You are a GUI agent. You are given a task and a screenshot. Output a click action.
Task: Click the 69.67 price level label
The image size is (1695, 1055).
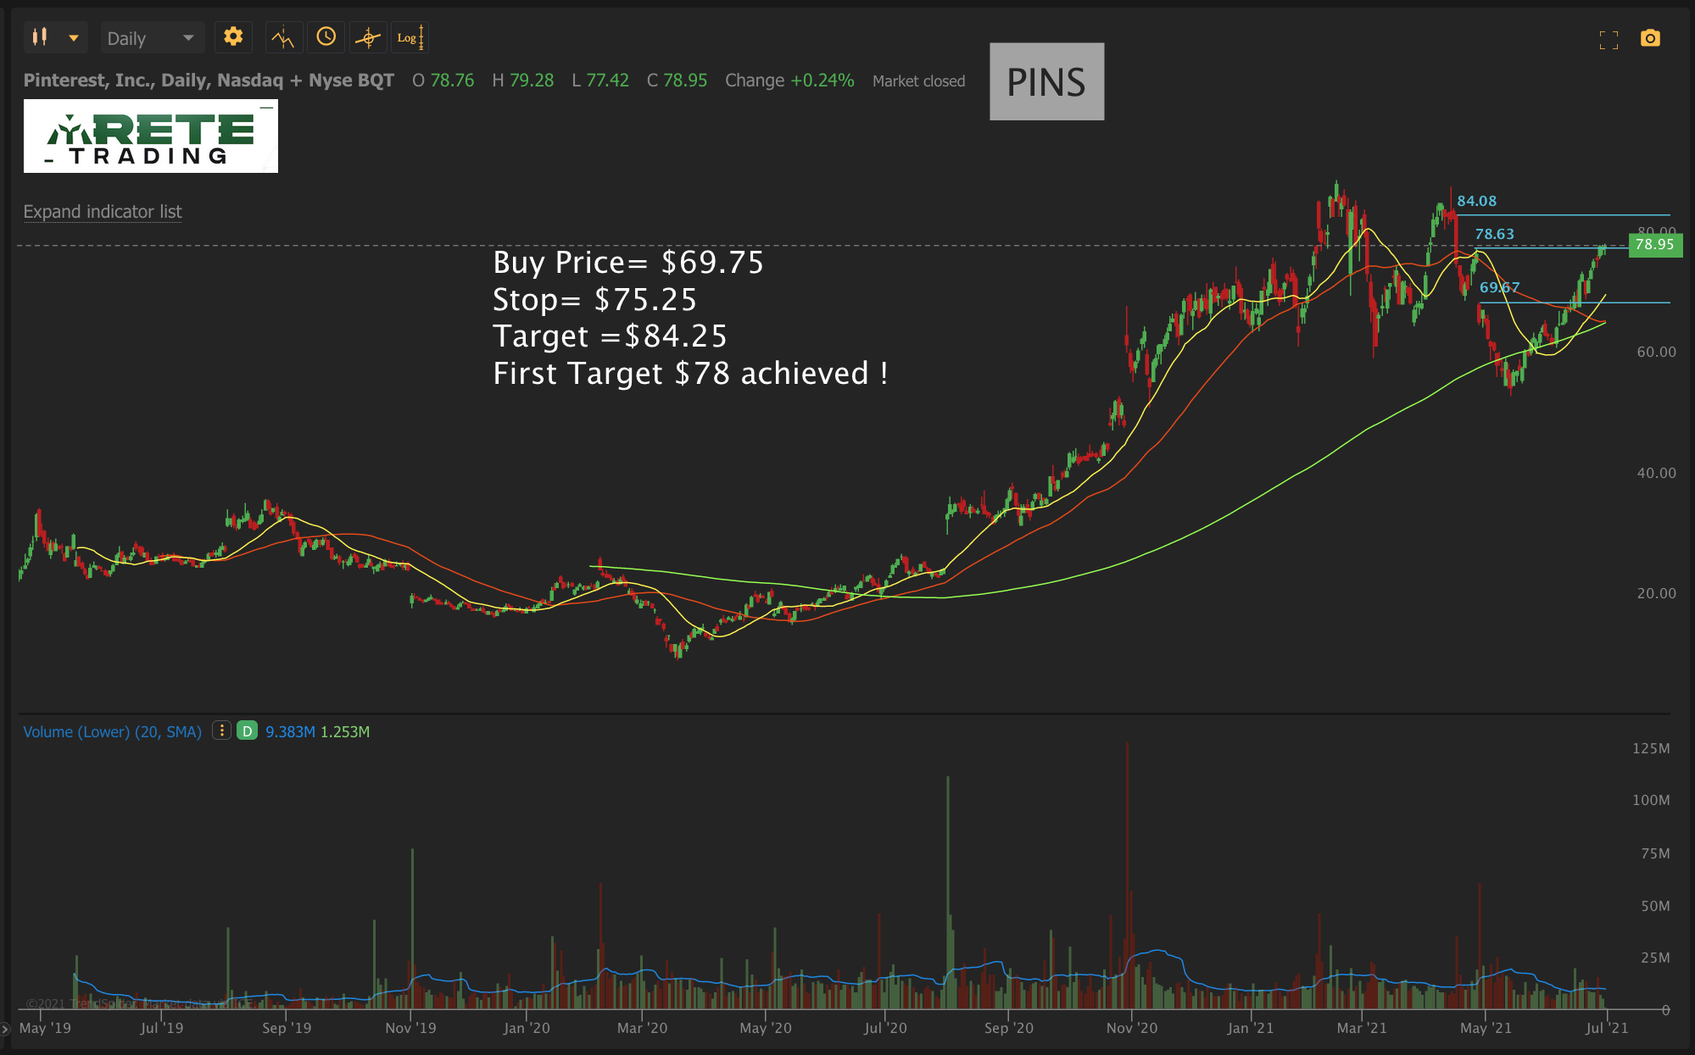[1499, 288]
